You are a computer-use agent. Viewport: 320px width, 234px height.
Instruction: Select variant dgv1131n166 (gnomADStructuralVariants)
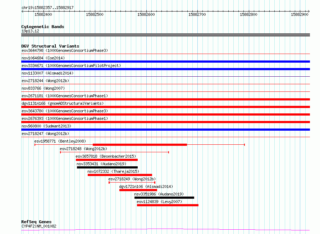tap(63, 103)
